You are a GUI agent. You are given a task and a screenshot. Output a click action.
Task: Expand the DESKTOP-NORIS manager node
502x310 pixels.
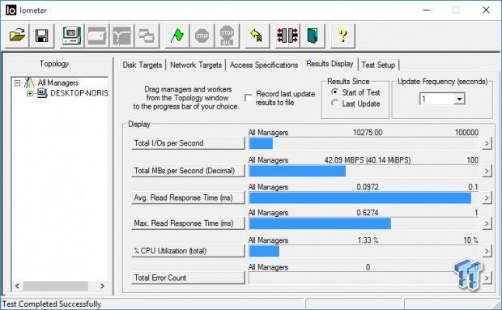30,93
